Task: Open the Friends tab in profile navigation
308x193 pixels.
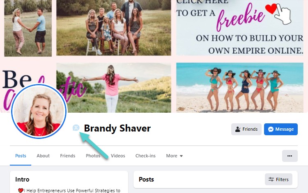Action: pos(68,156)
